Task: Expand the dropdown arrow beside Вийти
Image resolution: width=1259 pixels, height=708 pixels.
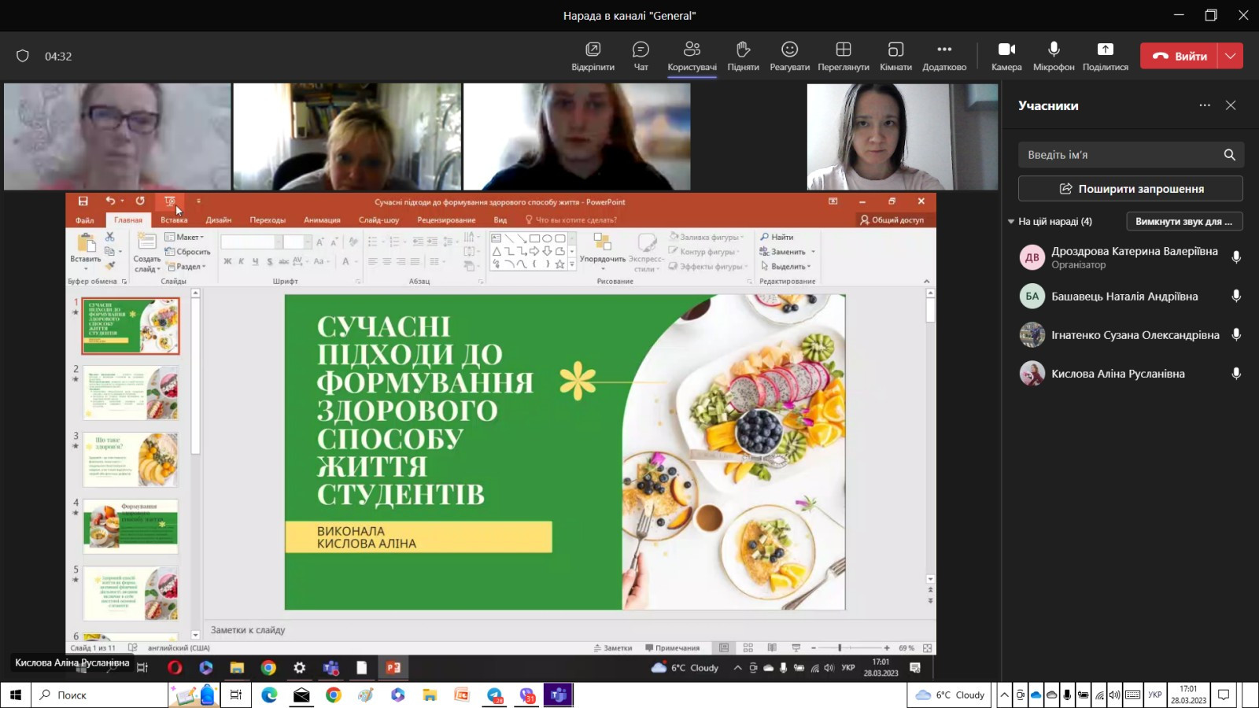Action: pyautogui.click(x=1231, y=56)
